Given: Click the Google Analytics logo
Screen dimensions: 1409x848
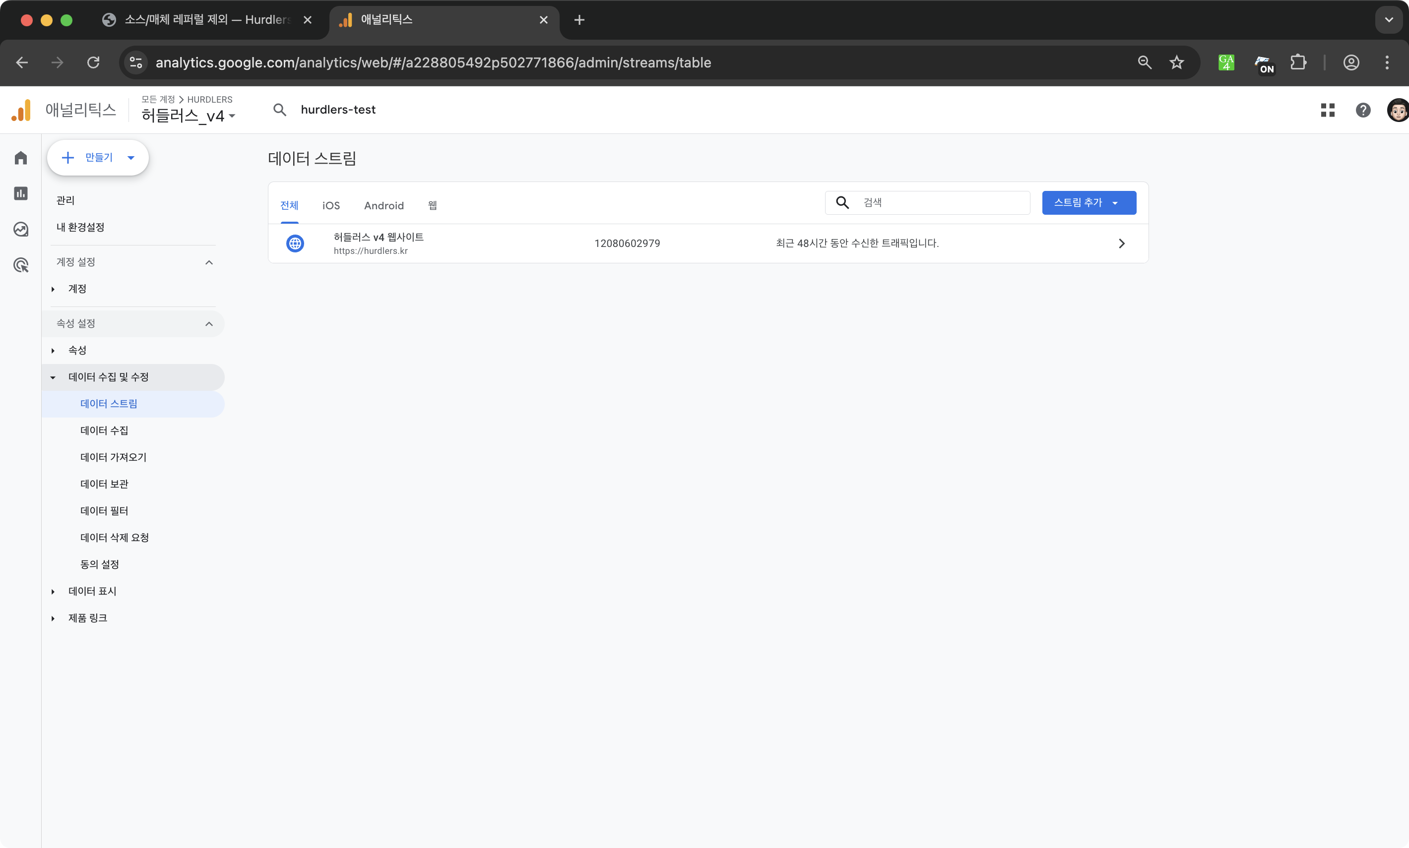Looking at the screenshot, I should (21, 110).
